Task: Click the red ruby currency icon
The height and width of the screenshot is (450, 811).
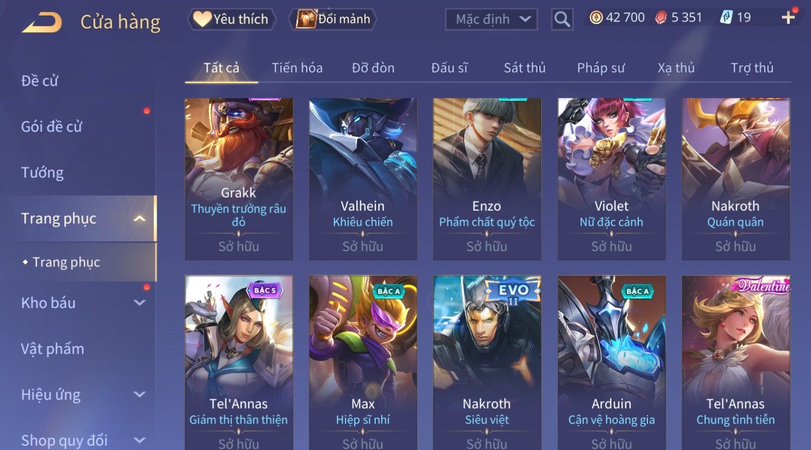Action: pos(661,18)
